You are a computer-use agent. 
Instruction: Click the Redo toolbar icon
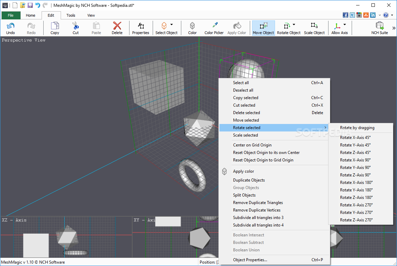[x=31, y=26]
